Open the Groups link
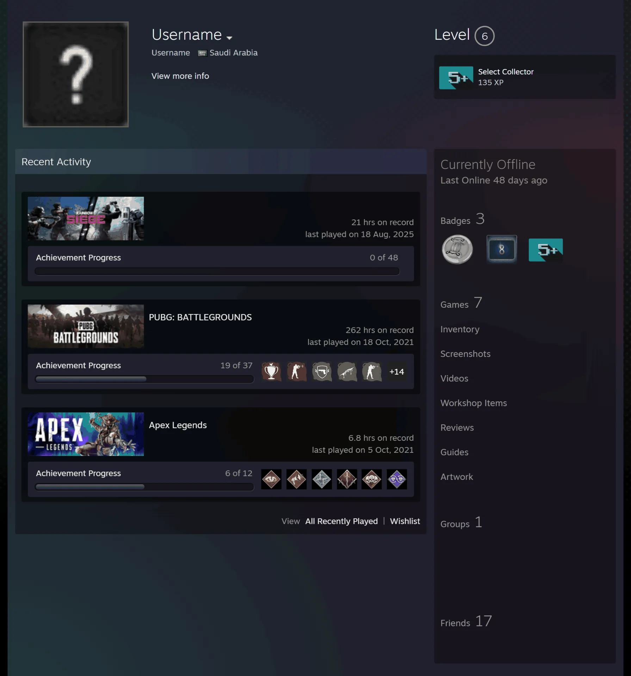 pos(461,523)
